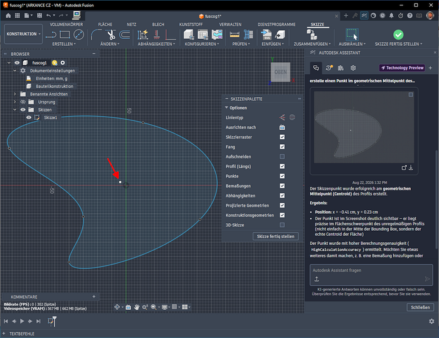Switch to the DIENSTPROGRAMME tab
This screenshot has width=439, height=338.
click(x=277, y=24)
